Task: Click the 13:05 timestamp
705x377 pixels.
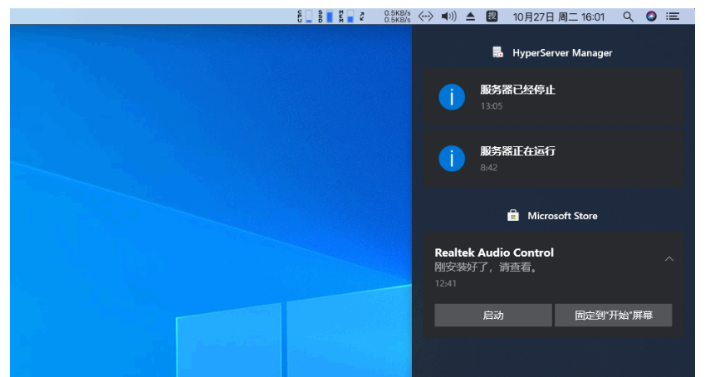Action: click(x=492, y=106)
